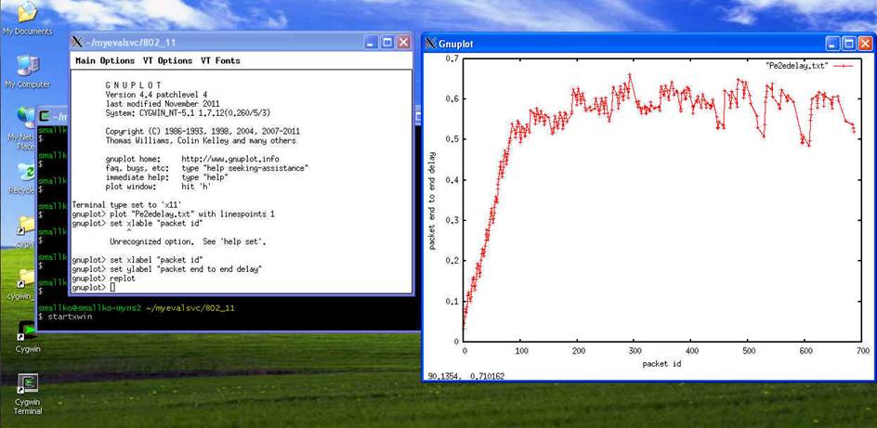Click the "$ startxwin" line in Cygwin terminal
Image resolution: width=877 pixels, height=428 pixels.
[65, 317]
